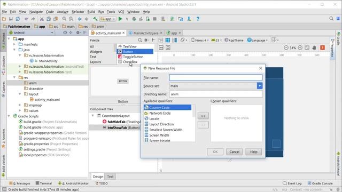The image size is (342, 192).
Task: Open Language dropdown in design toolbar
Action: 258,41
